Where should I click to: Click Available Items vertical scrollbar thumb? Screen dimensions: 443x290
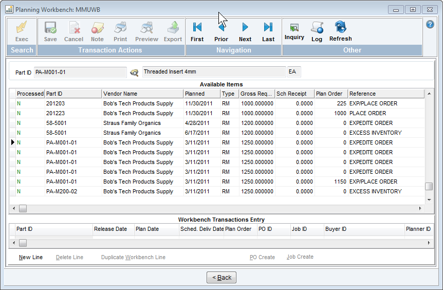tap(429, 186)
